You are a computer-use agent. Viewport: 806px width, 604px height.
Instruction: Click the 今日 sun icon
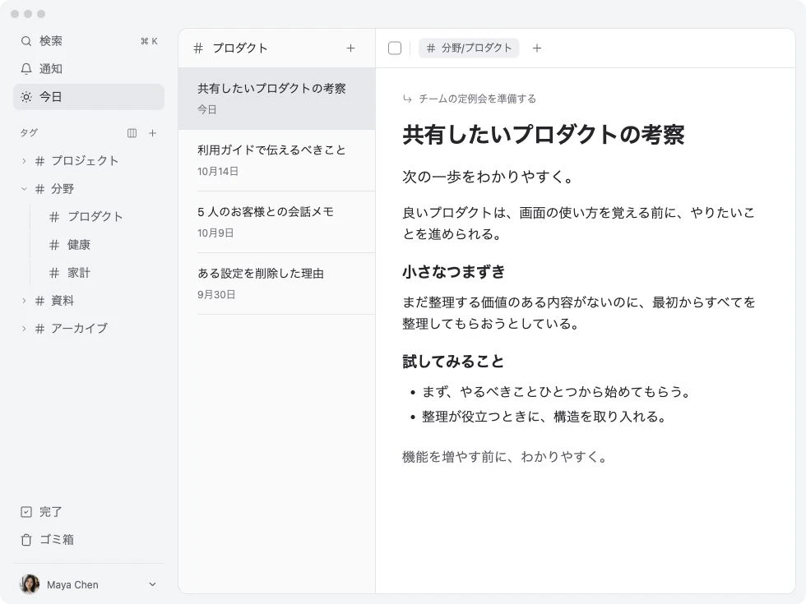tap(26, 97)
